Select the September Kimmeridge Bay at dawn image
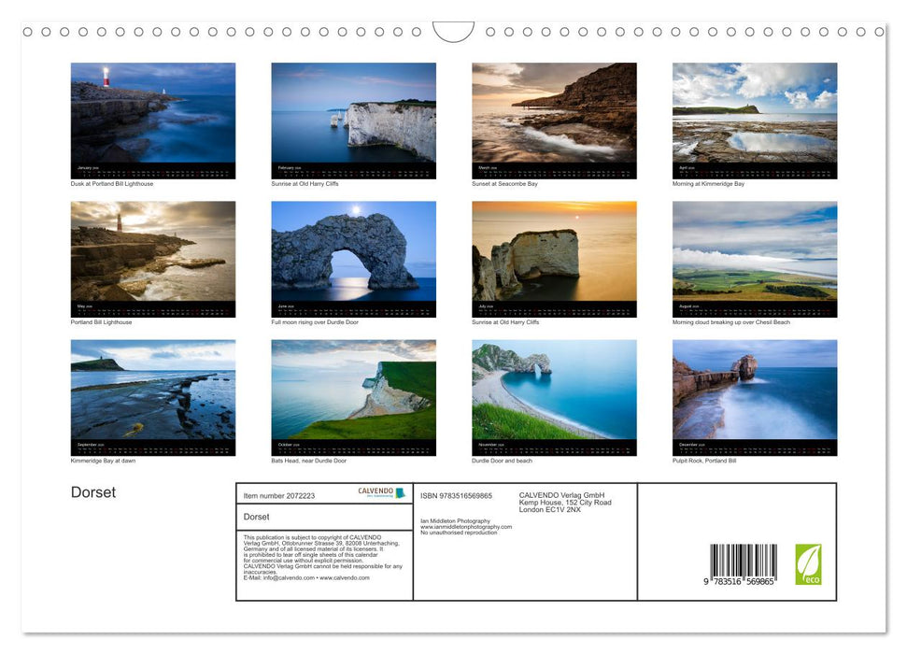907x654 pixels. pyautogui.click(x=153, y=394)
